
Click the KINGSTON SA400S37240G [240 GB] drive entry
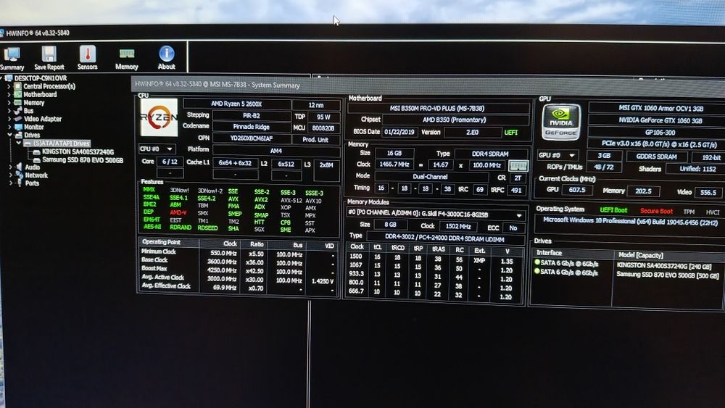click(664, 266)
